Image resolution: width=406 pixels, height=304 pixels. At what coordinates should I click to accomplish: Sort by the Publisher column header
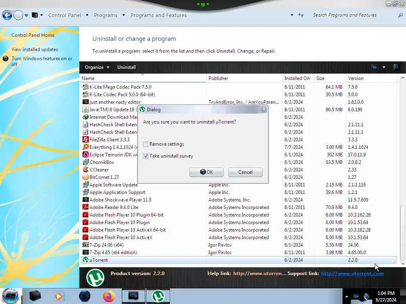click(244, 78)
